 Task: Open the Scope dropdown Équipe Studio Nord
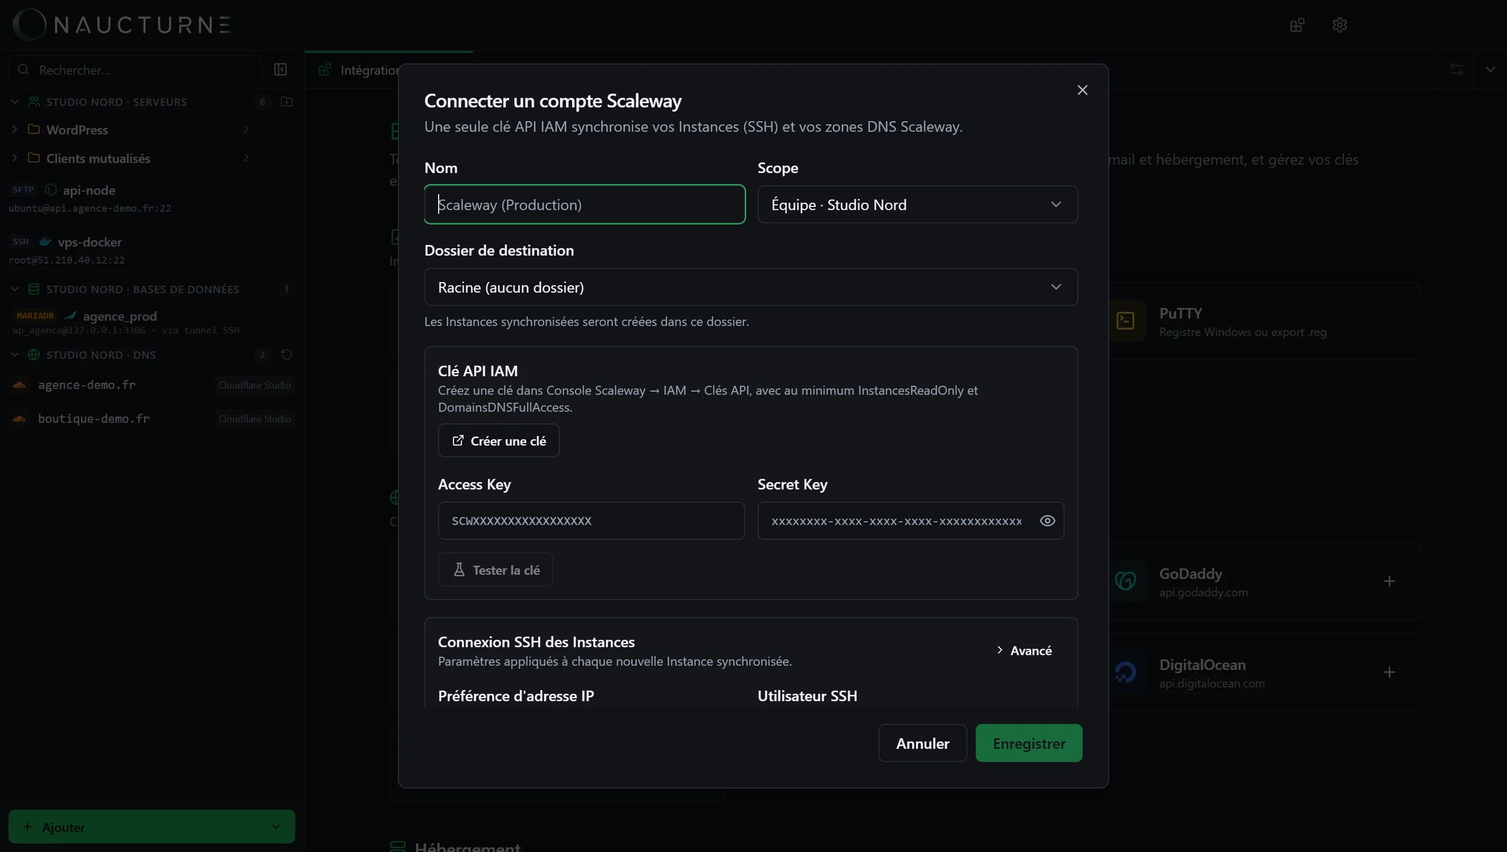pos(918,204)
